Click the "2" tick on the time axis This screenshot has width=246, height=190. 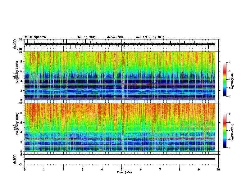pyautogui.click(x=63, y=170)
